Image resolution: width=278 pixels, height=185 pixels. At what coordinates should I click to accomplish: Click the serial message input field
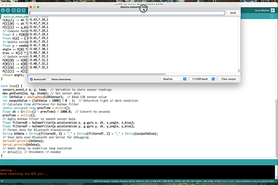(127, 13)
